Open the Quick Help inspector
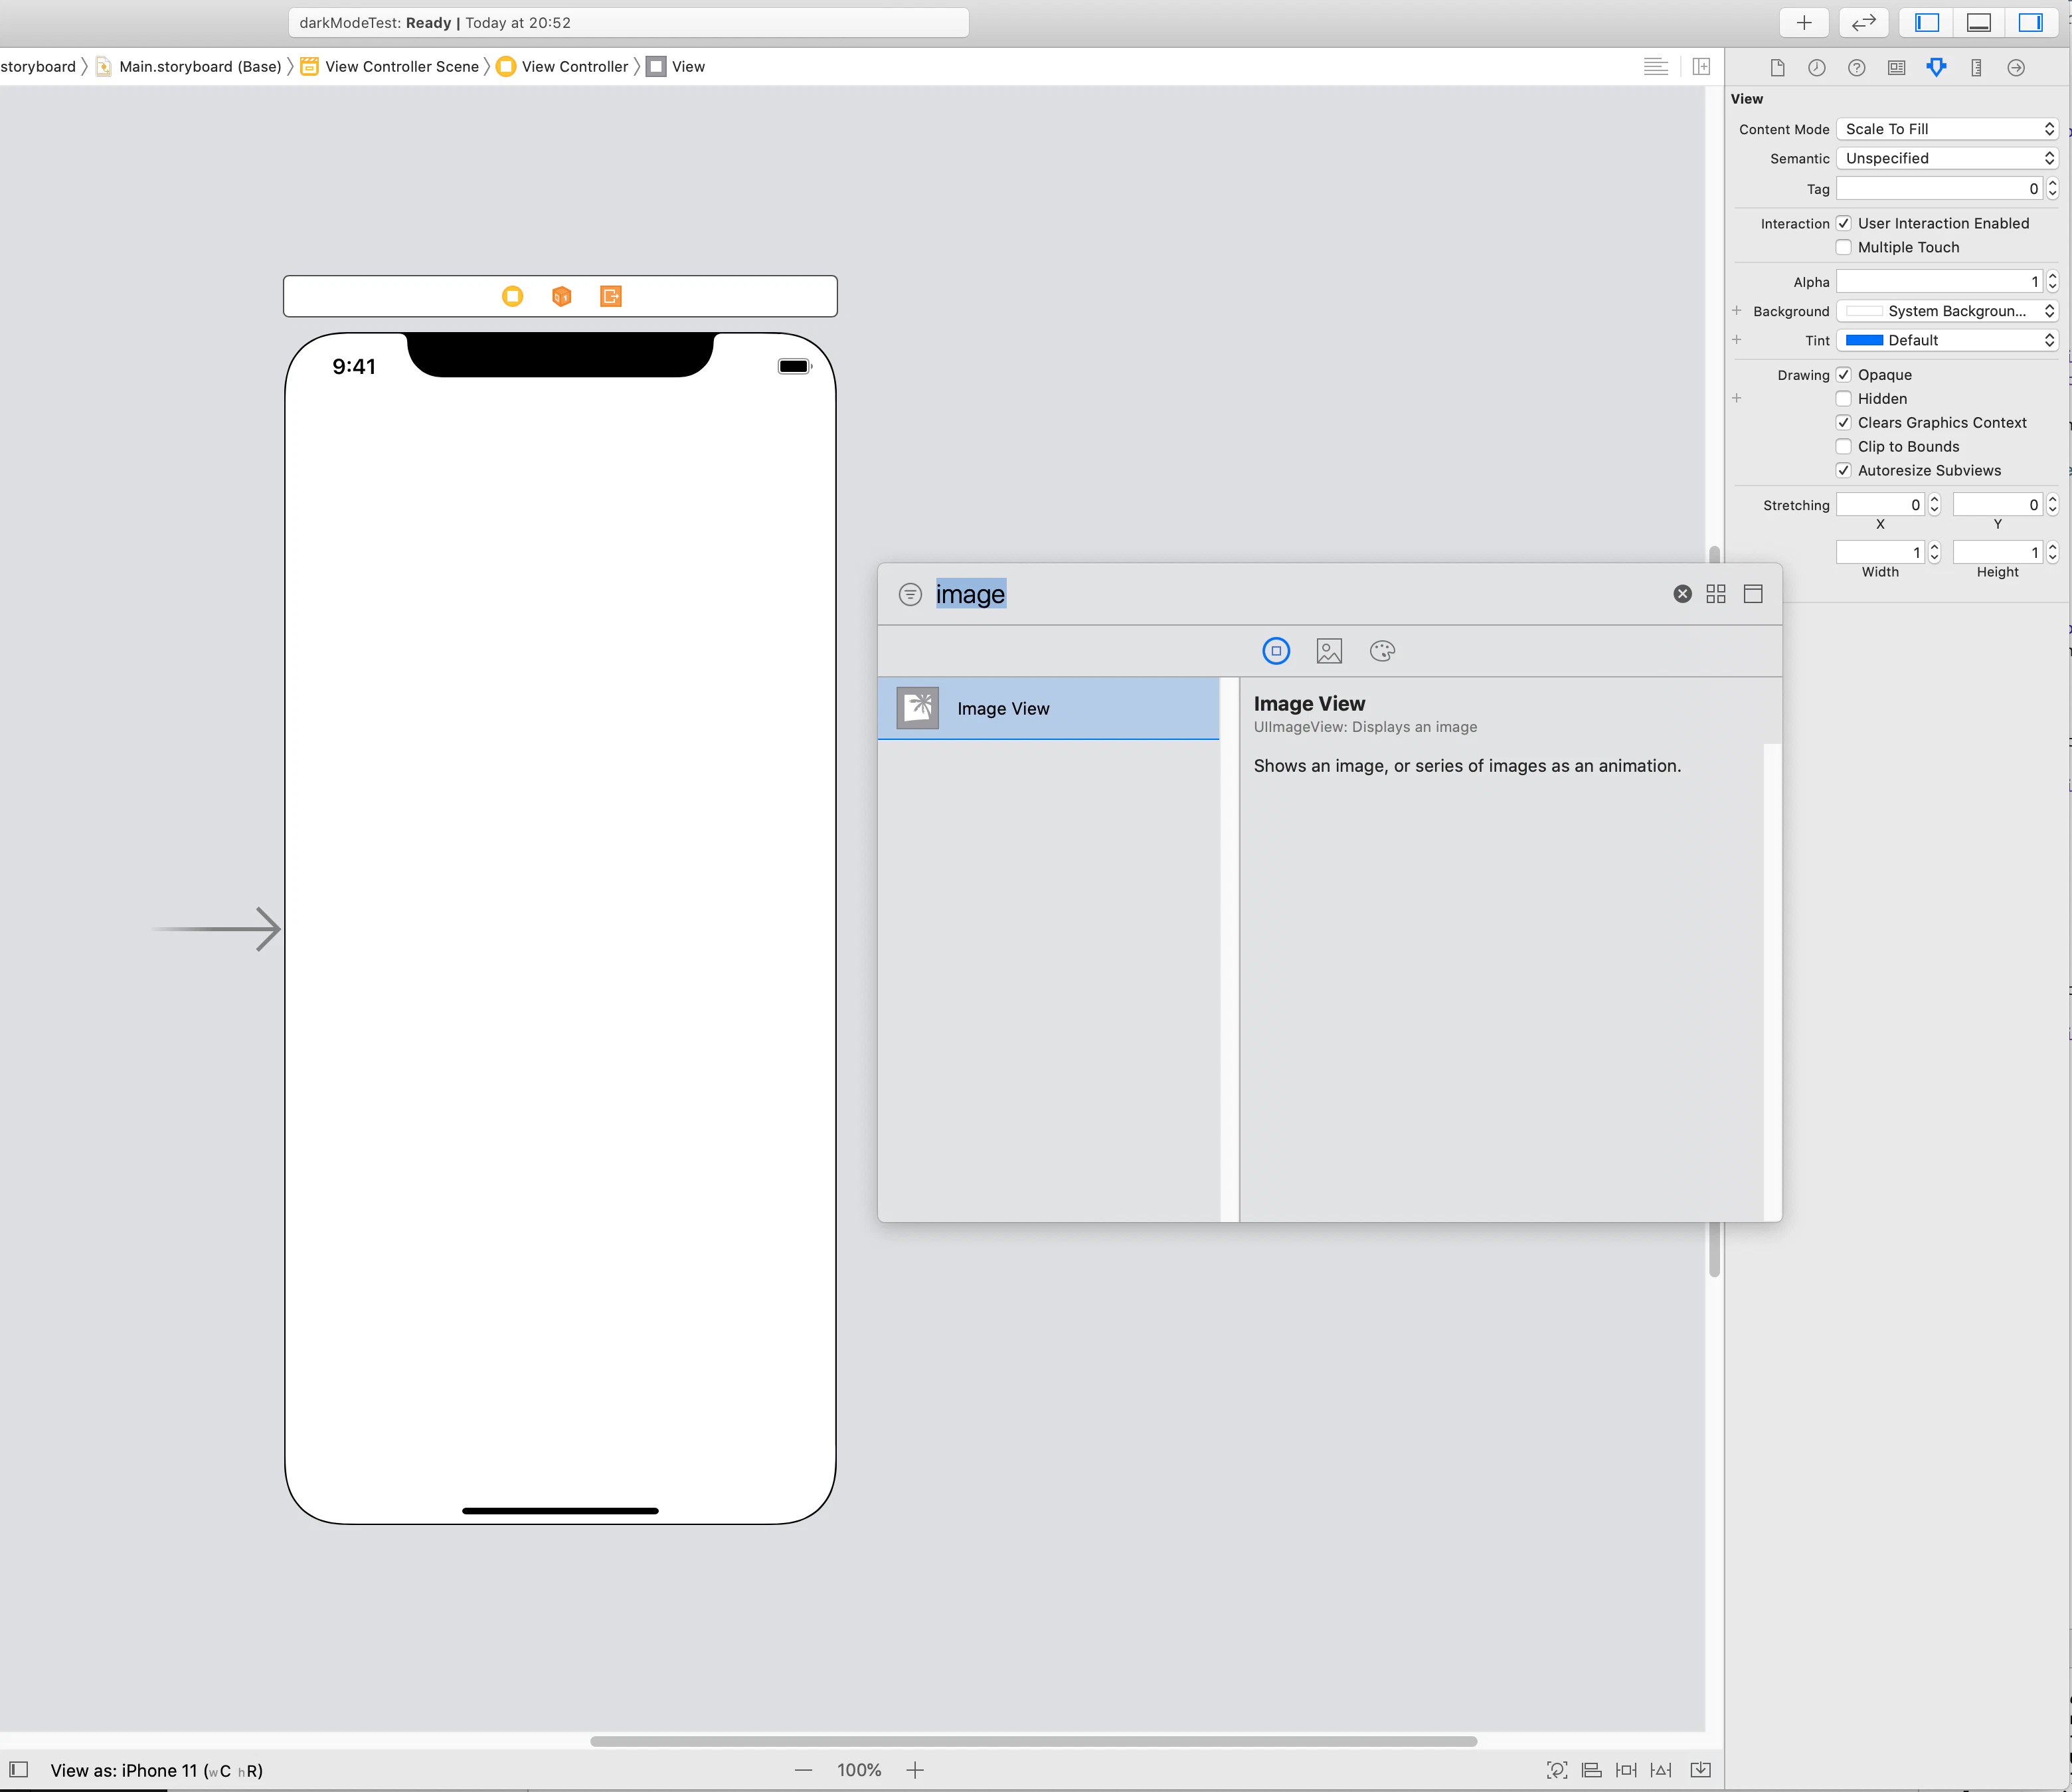Screen dimensions: 2072x1792 coord(1857,67)
